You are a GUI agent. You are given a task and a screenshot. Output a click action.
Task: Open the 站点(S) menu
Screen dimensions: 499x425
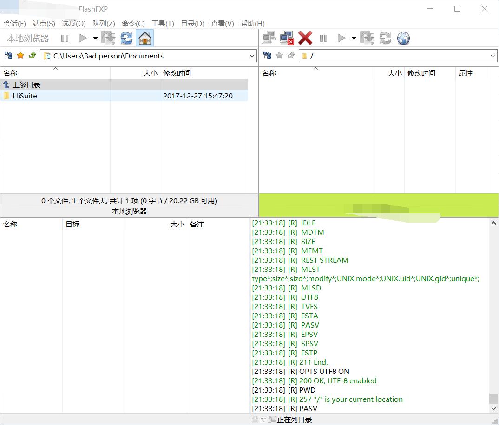point(44,24)
